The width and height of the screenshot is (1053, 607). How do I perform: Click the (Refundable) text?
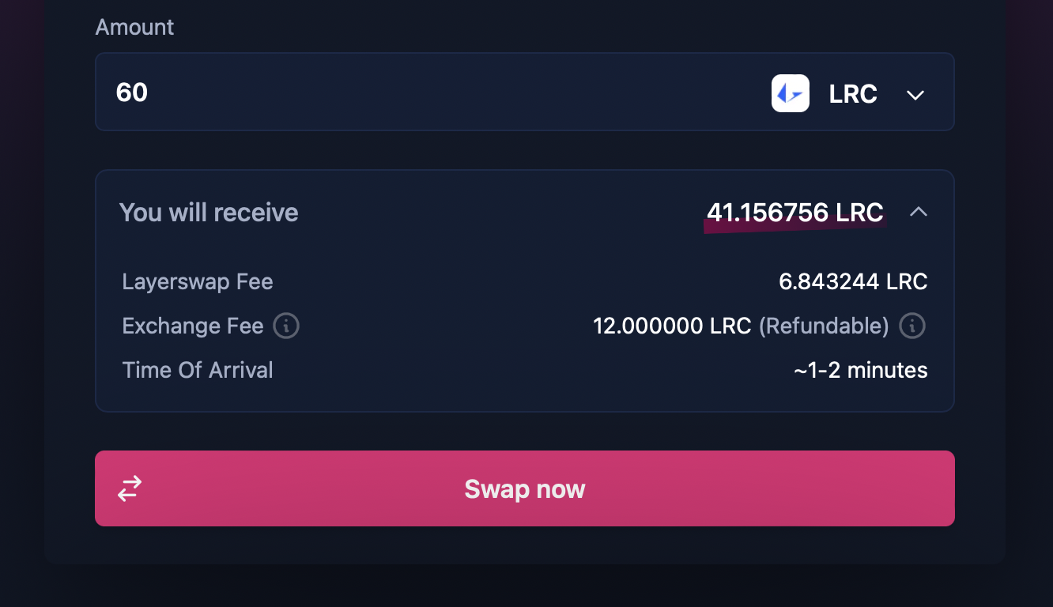click(x=824, y=326)
